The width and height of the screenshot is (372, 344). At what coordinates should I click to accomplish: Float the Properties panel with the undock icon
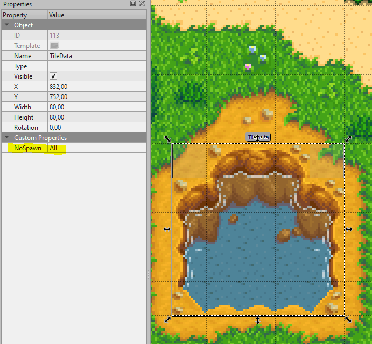coord(133,4)
